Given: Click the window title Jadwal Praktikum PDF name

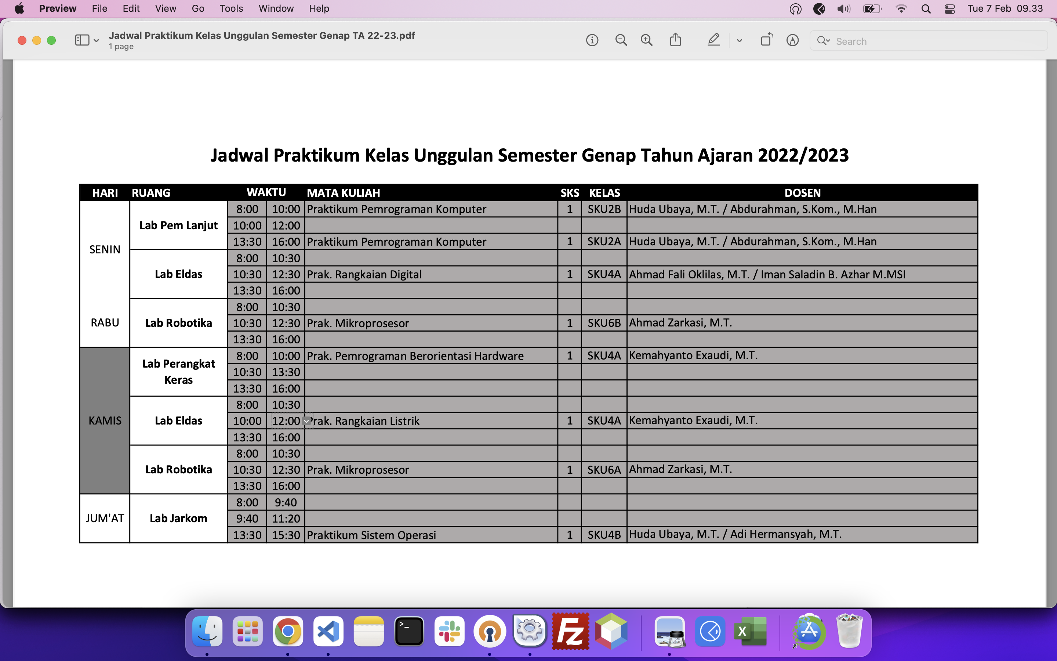Looking at the screenshot, I should 262,35.
